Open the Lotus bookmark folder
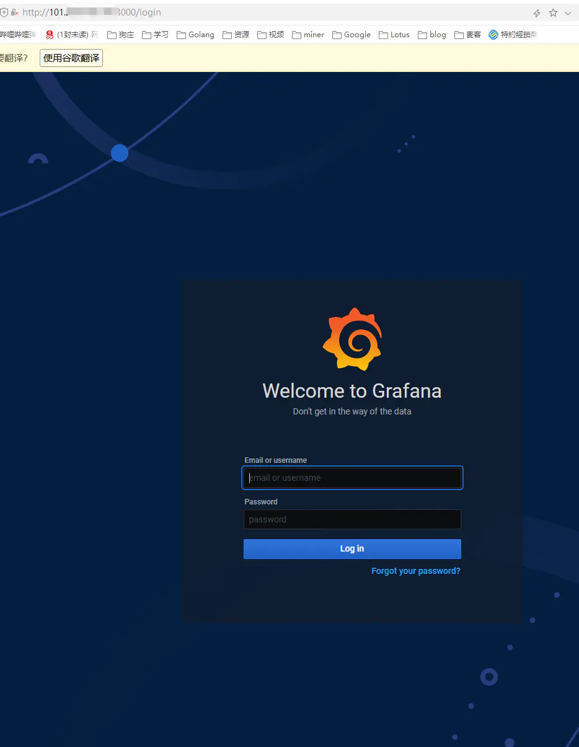 pyautogui.click(x=394, y=35)
